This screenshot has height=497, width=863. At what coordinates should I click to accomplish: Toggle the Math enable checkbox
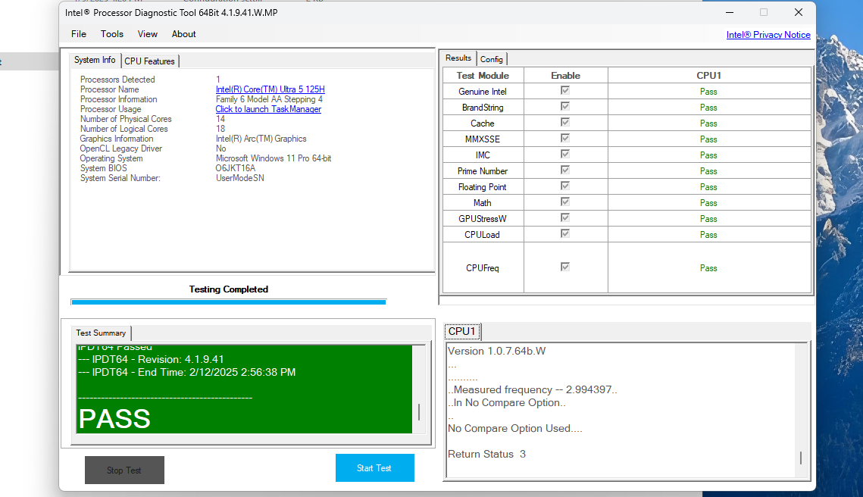(x=564, y=202)
